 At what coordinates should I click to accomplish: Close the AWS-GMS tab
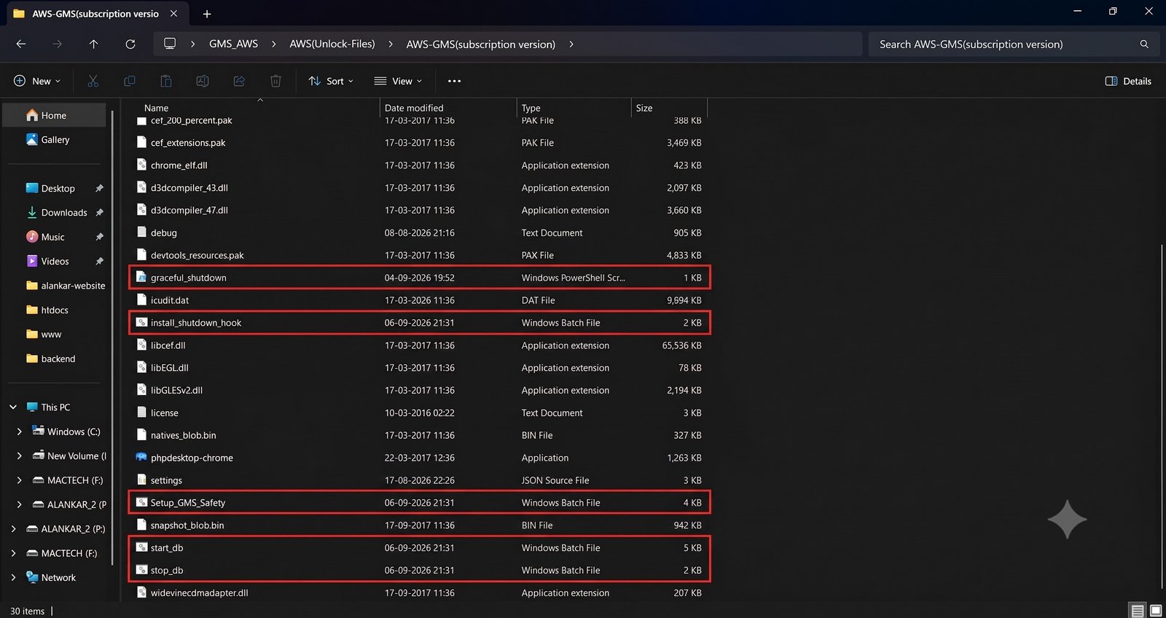pos(173,14)
